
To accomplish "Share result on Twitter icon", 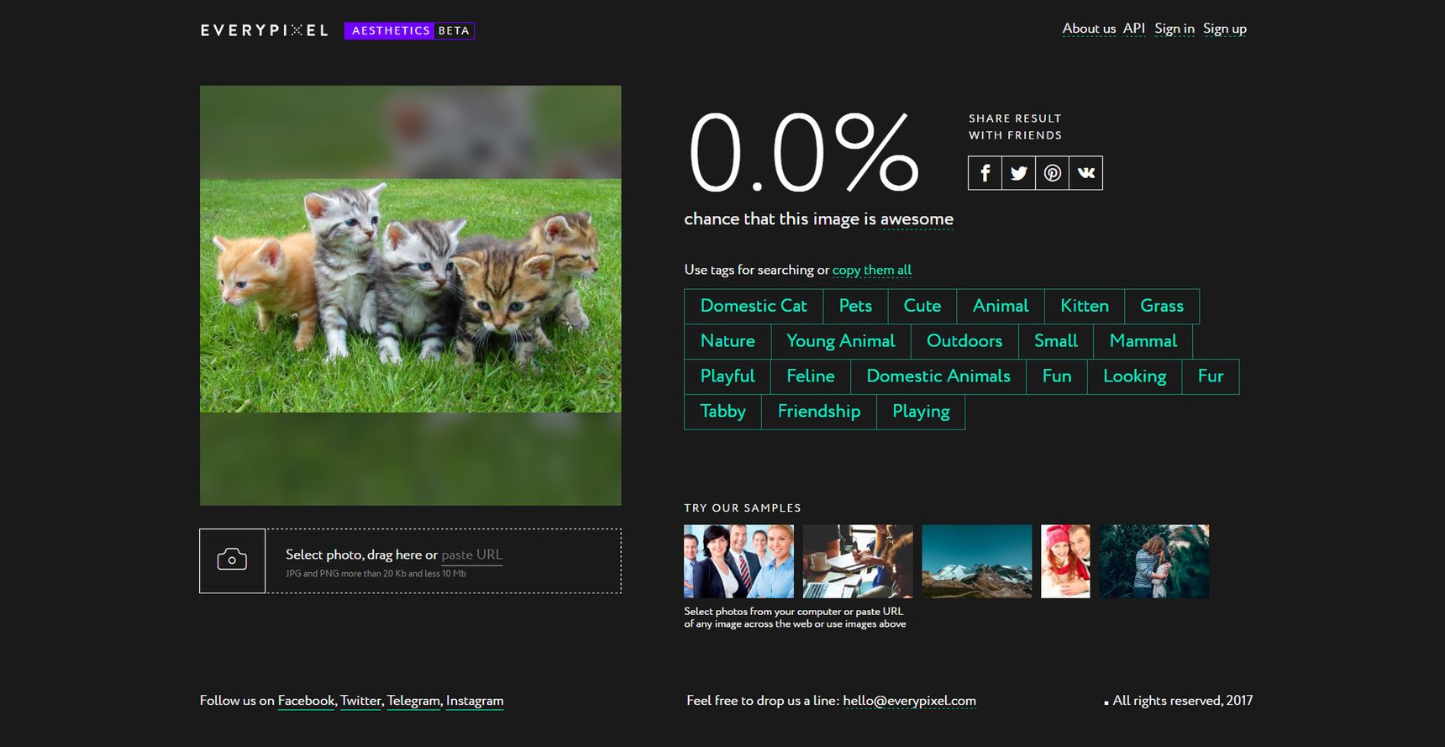I will click(x=1018, y=173).
